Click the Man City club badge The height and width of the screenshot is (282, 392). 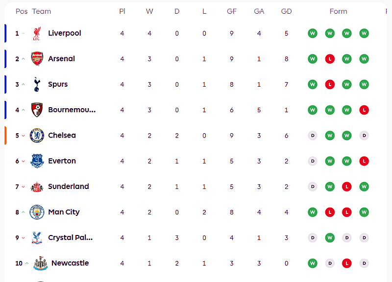point(37,212)
